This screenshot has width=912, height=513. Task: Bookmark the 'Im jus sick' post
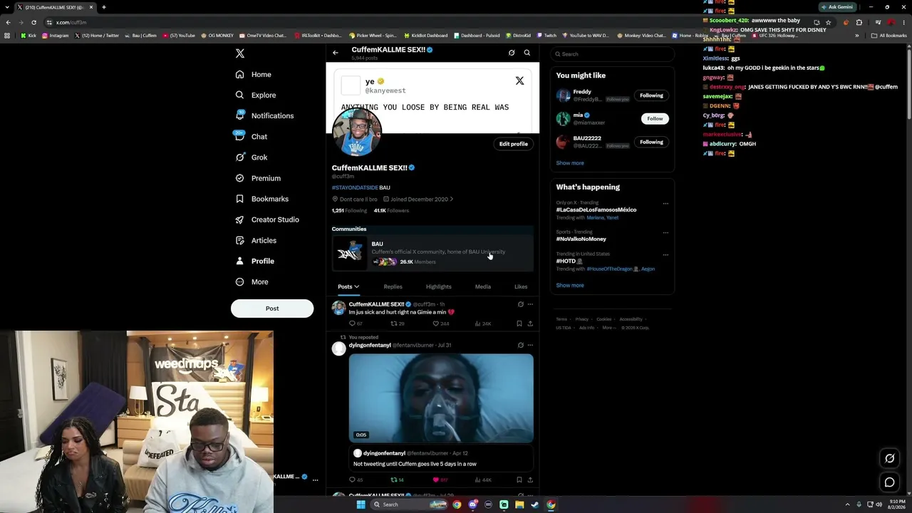pos(519,323)
